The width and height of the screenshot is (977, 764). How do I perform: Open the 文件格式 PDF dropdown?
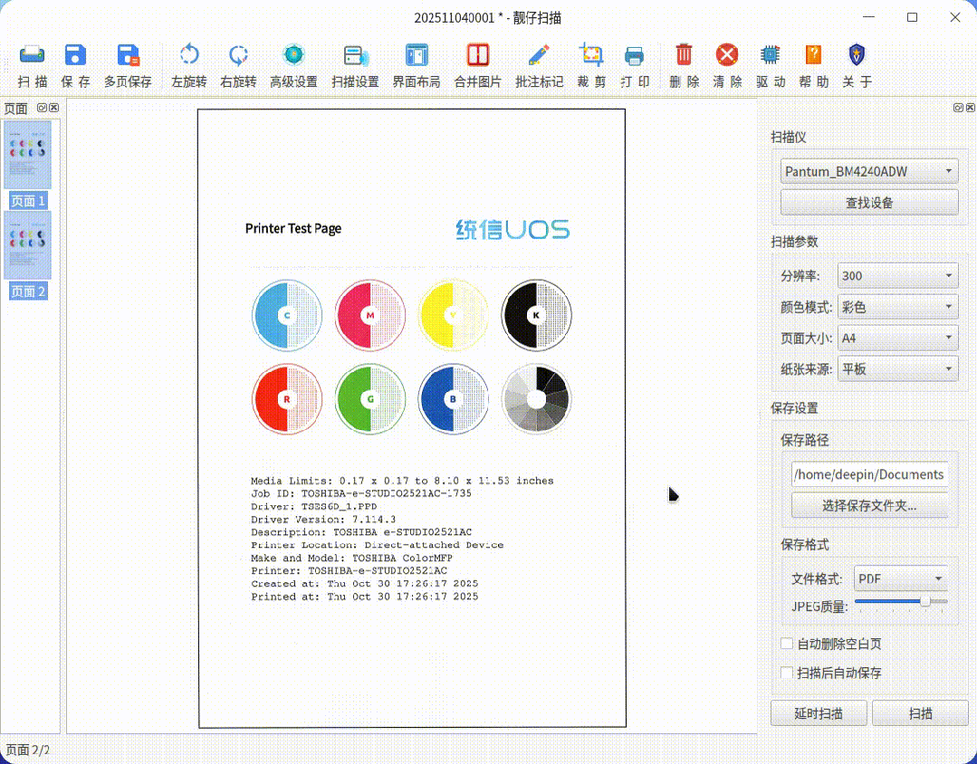900,578
